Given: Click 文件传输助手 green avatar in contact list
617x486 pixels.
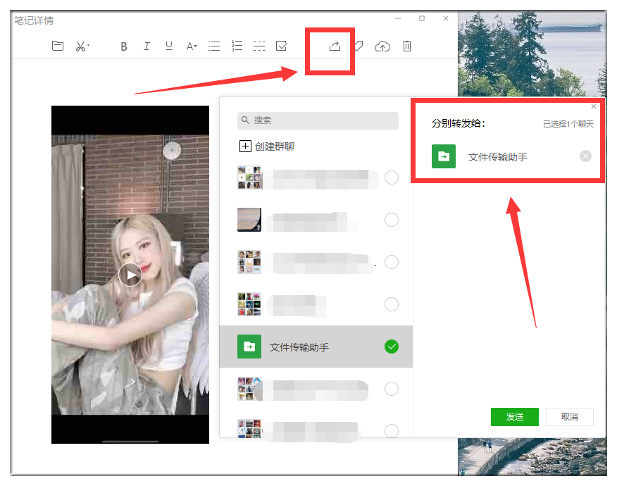Looking at the screenshot, I should (249, 347).
